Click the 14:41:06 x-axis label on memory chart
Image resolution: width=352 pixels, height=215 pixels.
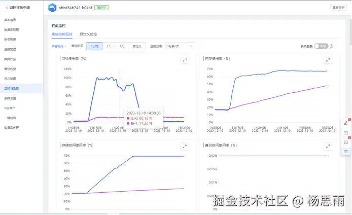point(282,127)
